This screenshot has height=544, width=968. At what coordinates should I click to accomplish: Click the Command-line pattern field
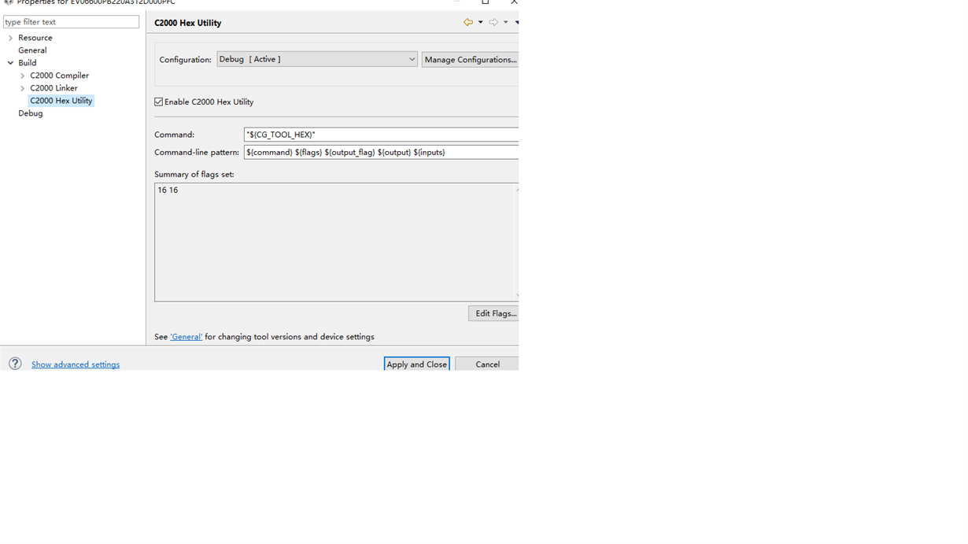click(x=381, y=152)
